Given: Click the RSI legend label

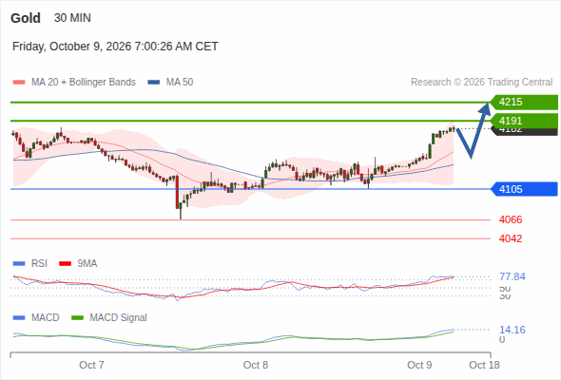Looking at the screenshot, I should pos(39,264).
